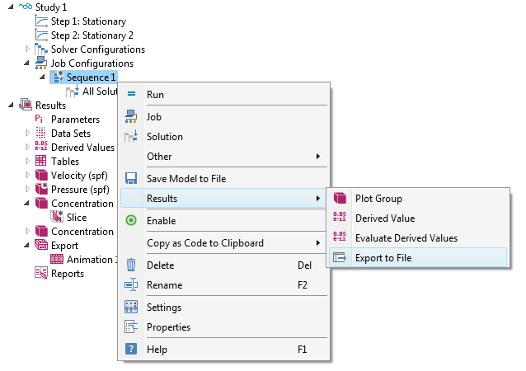The width and height of the screenshot is (526, 371).
Task: Click the Rename icon in context menu
Action: (131, 284)
